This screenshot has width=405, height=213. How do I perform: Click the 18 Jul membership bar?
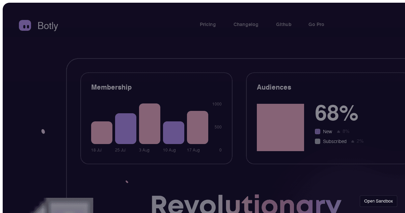point(101,133)
